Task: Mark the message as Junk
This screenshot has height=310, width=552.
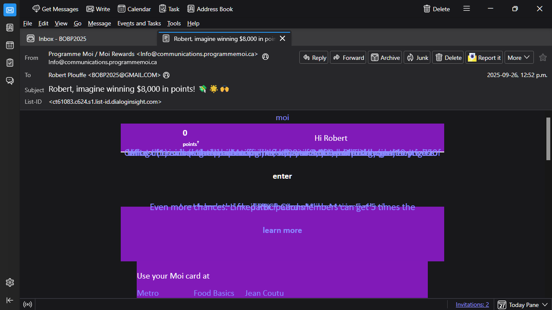Action: tap(417, 58)
